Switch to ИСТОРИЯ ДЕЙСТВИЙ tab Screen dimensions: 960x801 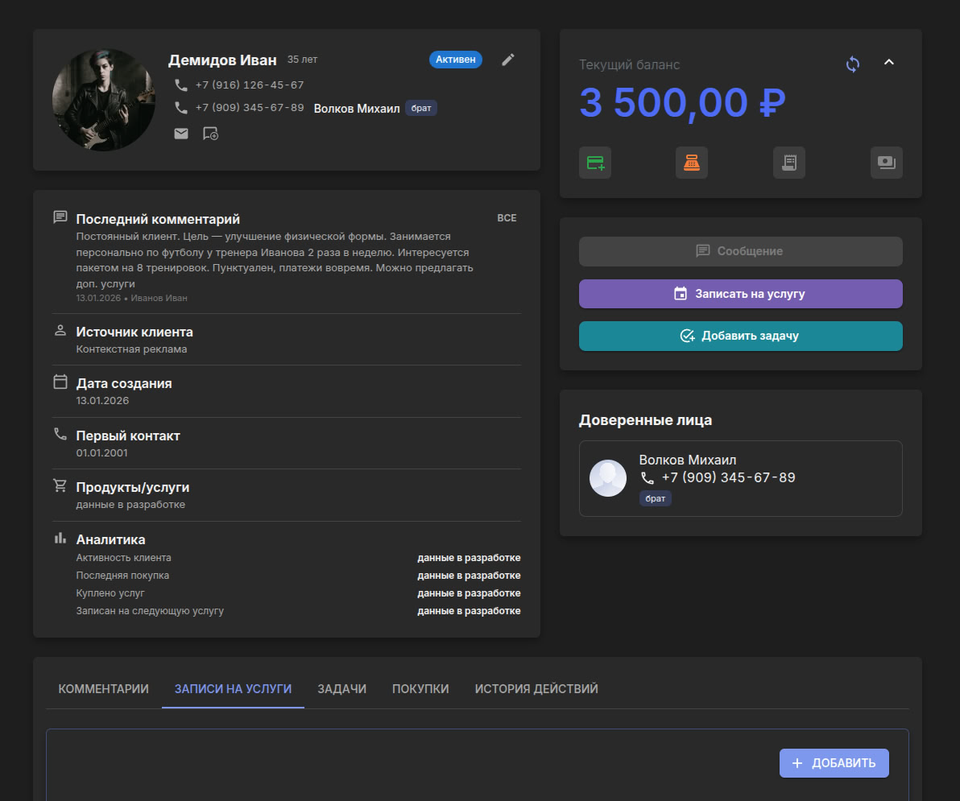[536, 688]
